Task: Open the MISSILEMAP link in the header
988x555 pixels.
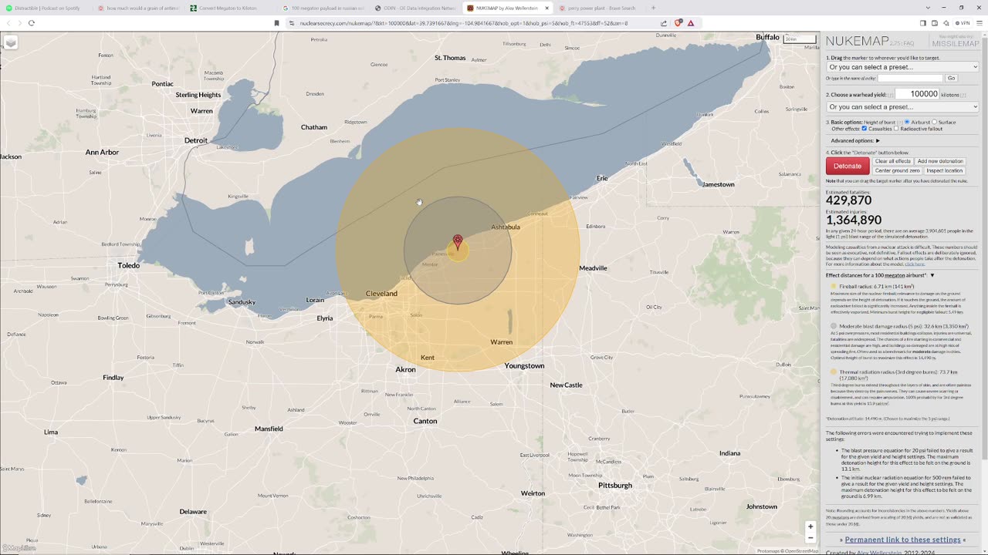Action: click(956, 43)
